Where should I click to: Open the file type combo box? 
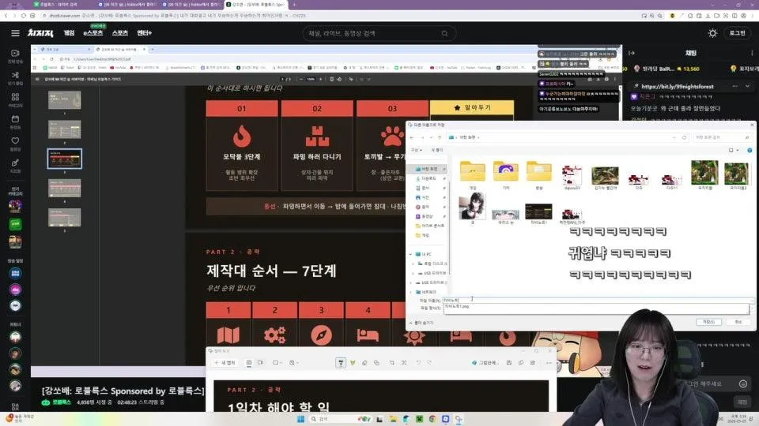tap(596, 307)
